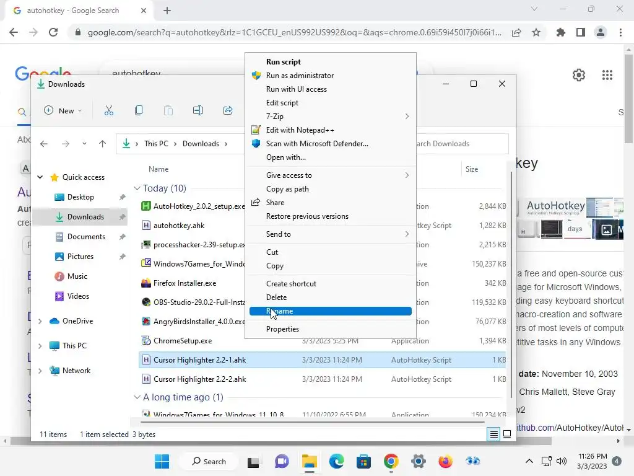The width and height of the screenshot is (634, 476).
Task: Collapse the Today (10) group
Action: (137, 188)
